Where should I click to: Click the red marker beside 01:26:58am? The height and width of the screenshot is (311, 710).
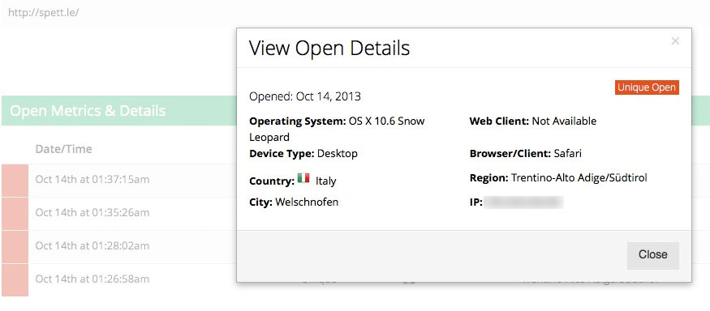click(x=15, y=280)
